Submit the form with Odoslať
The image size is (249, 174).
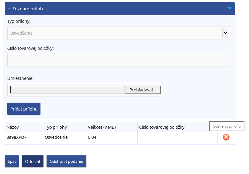33,161
